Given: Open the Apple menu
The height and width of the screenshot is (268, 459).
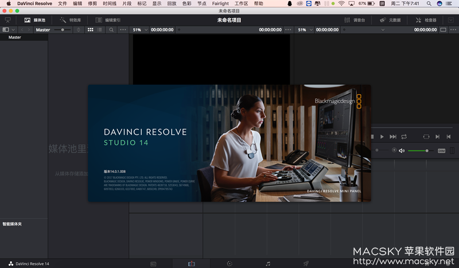Looking at the screenshot, I should [9, 3].
